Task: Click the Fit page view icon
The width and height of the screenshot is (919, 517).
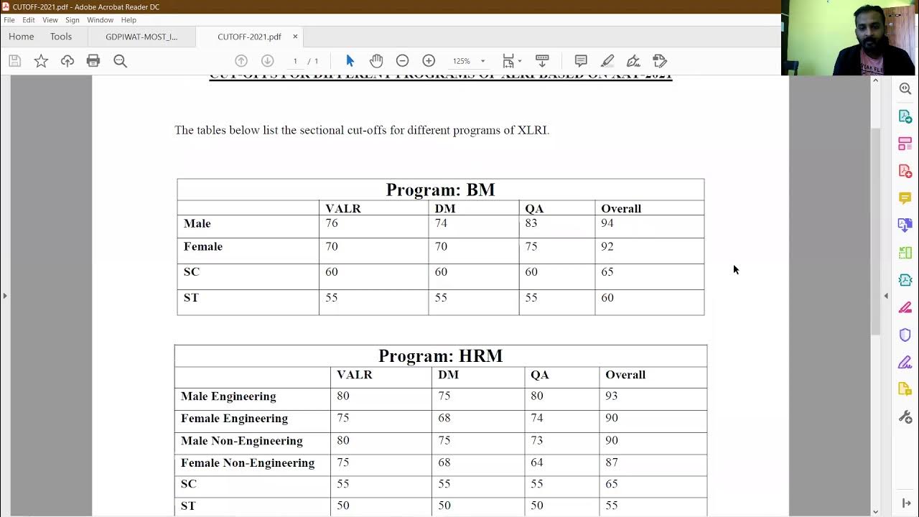Action: pos(508,61)
